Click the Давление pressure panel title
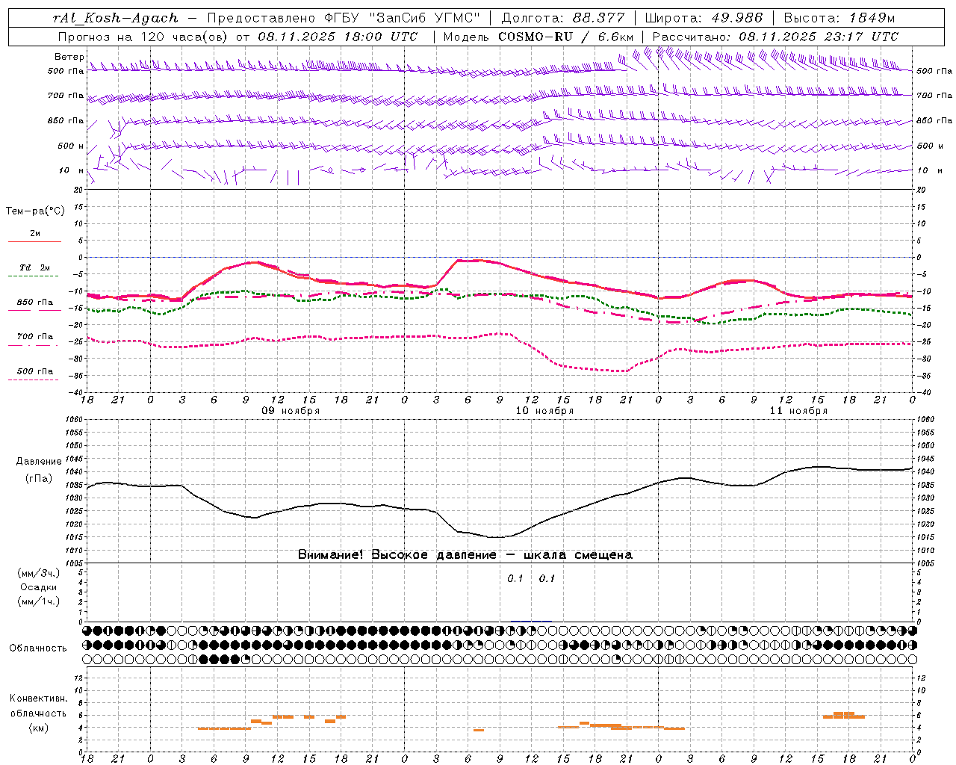 (39, 462)
